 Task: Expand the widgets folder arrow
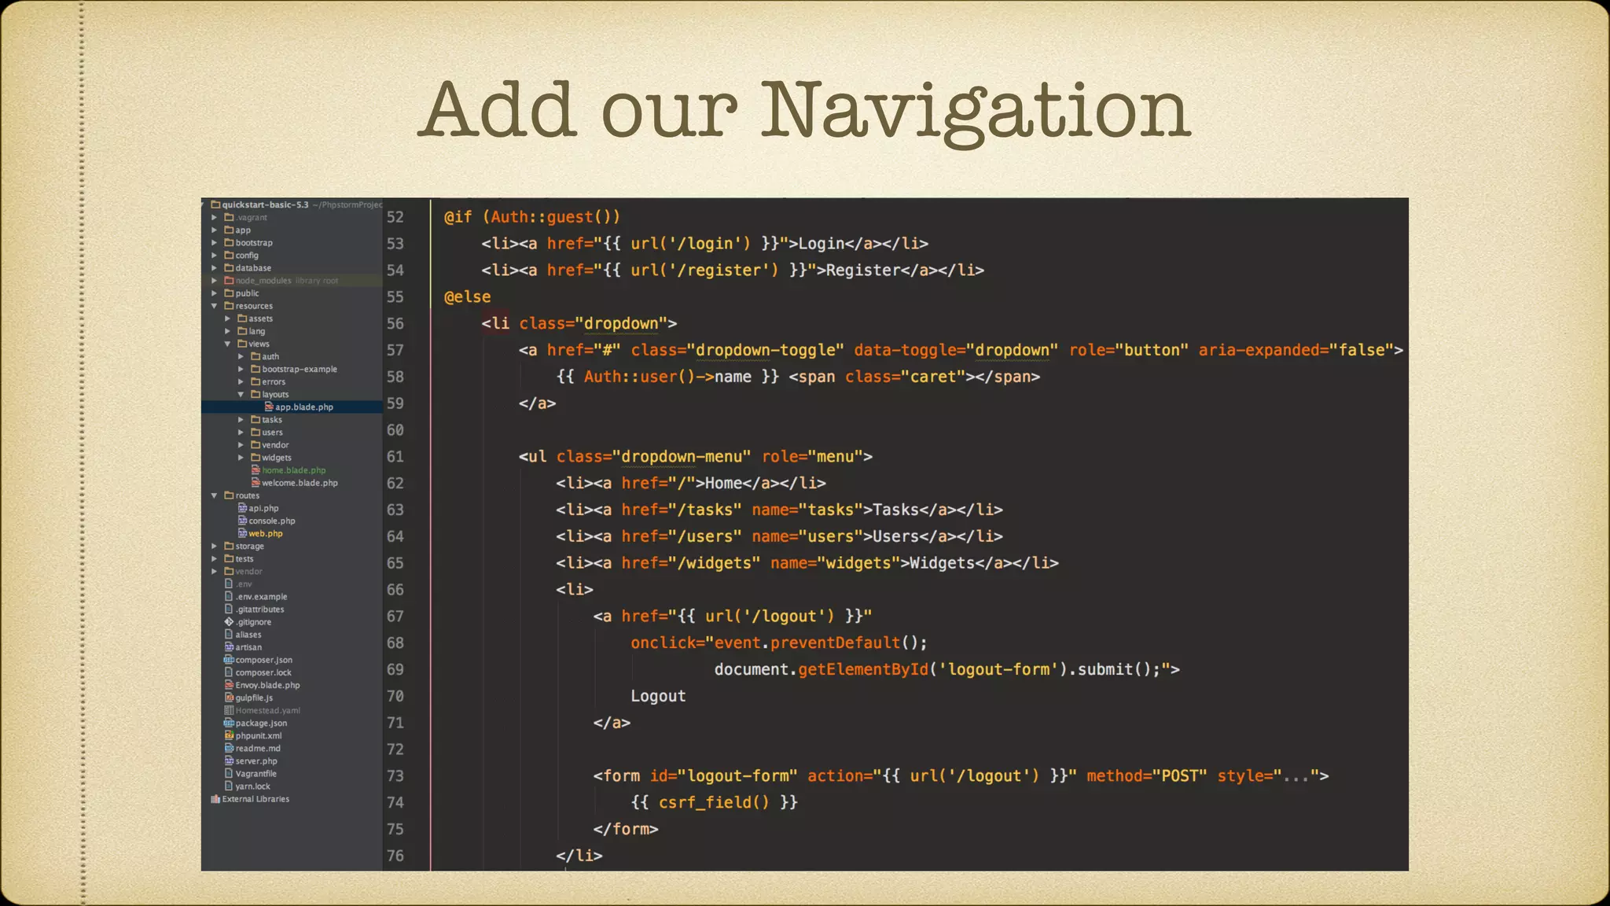coord(241,457)
